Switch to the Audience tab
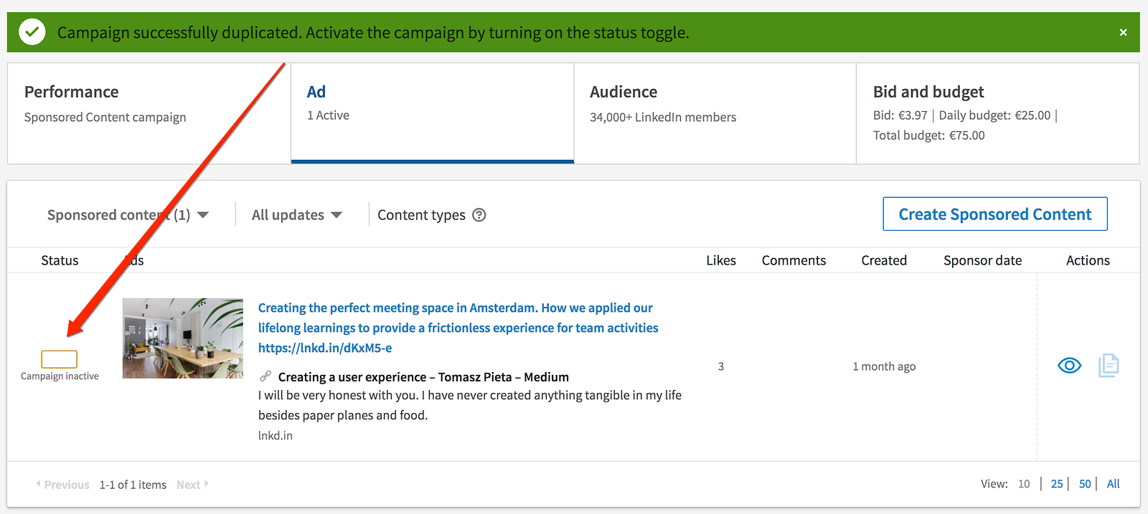Image resolution: width=1148 pixels, height=514 pixels. 715,113
